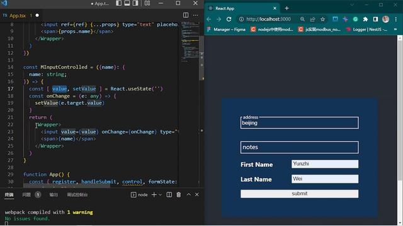Close the React App browser tab
This screenshot has height=226, width=403.
click(275, 8)
